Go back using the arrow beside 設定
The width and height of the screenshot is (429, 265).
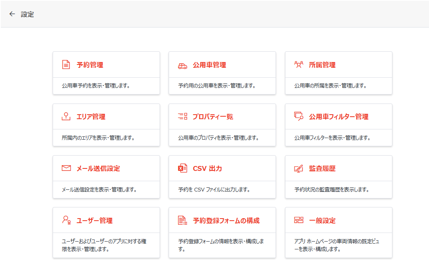coord(12,14)
